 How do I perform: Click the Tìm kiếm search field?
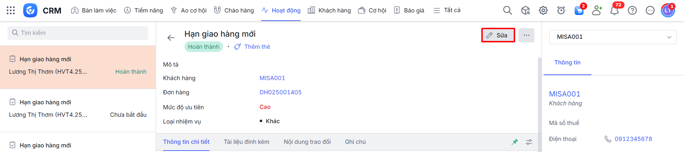point(78,33)
